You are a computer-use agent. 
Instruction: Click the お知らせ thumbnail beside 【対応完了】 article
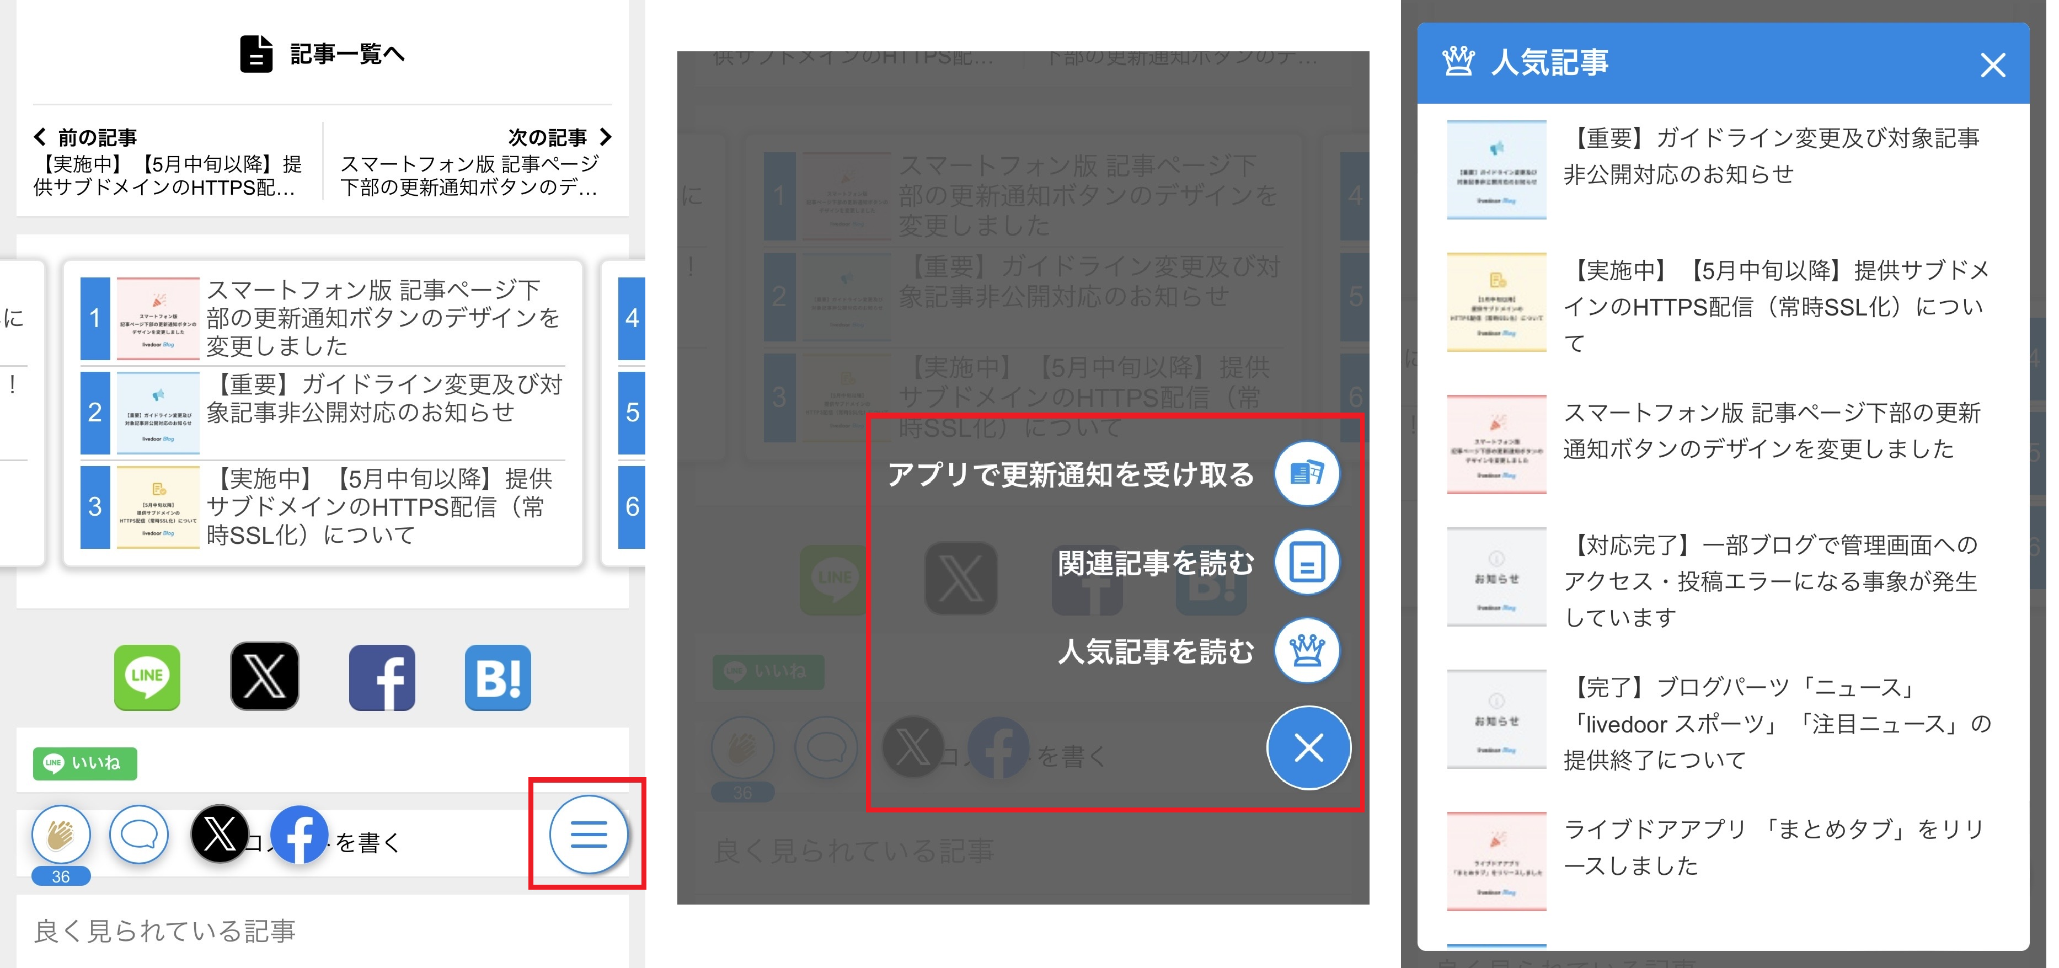click(x=1496, y=577)
